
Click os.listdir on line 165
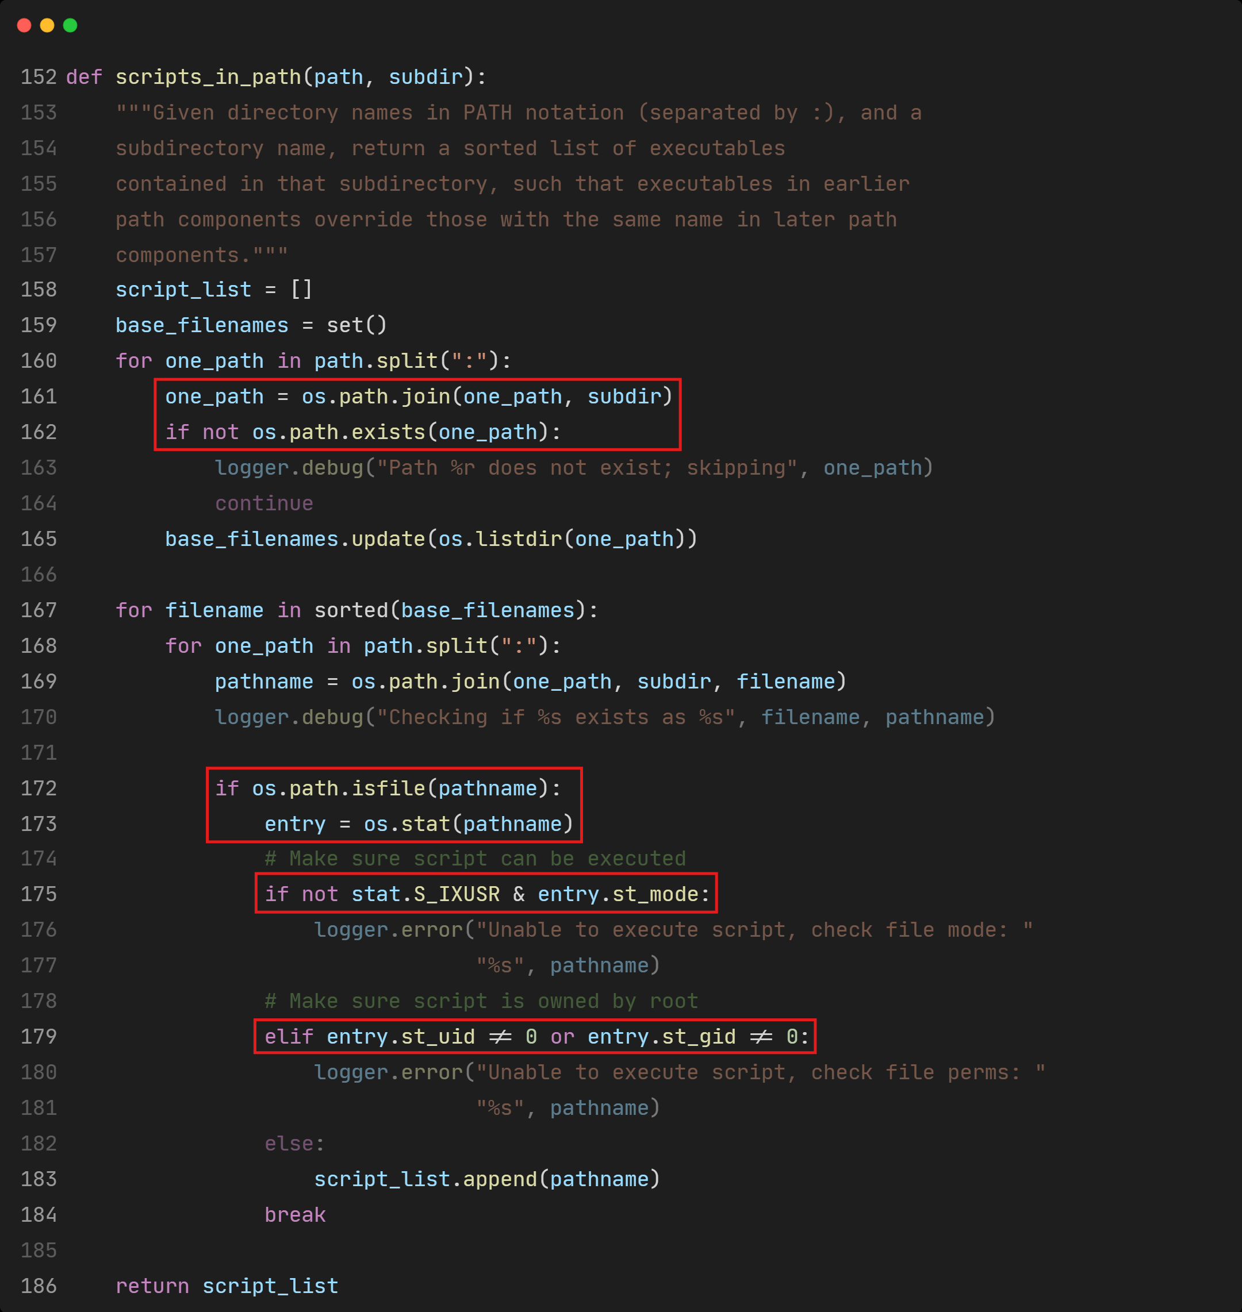tap(500, 539)
